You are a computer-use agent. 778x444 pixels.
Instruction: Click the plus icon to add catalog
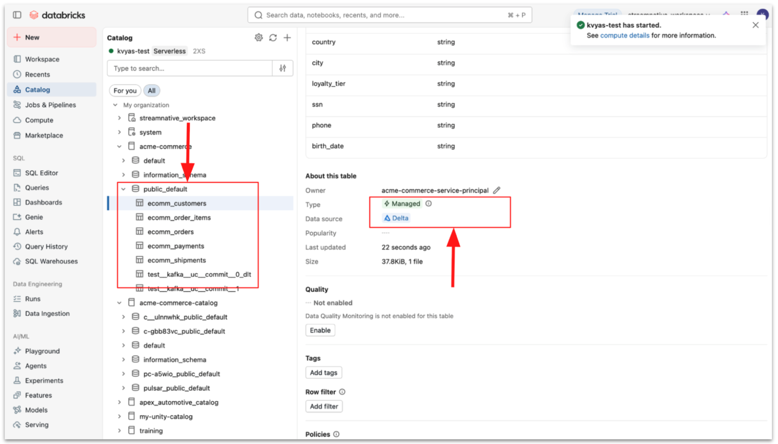point(287,38)
